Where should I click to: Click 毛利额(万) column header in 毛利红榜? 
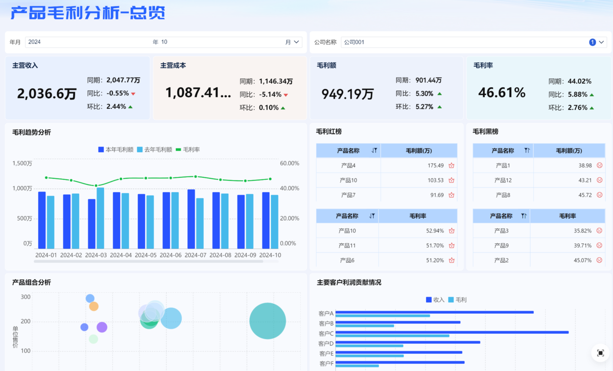coord(419,151)
